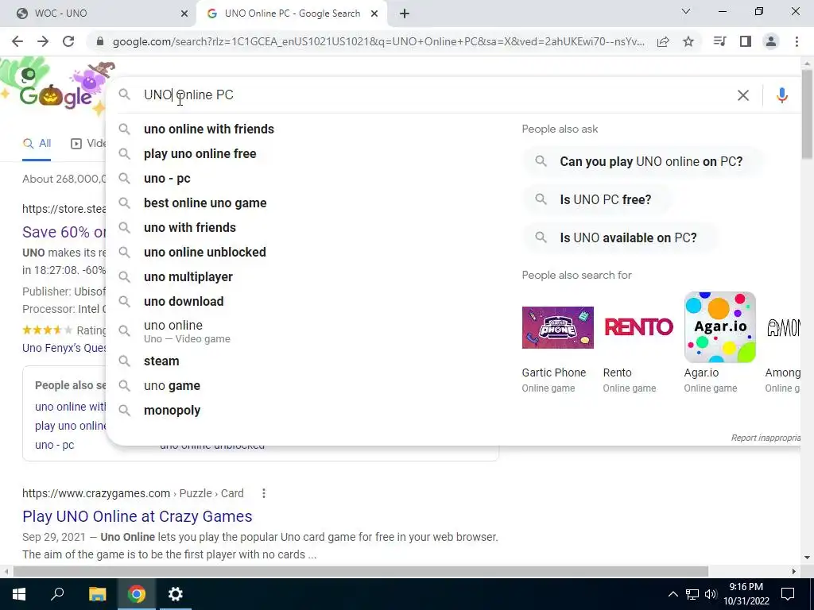Open the notifications action center
The image size is (814, 610).
click(x=788, y=594)
